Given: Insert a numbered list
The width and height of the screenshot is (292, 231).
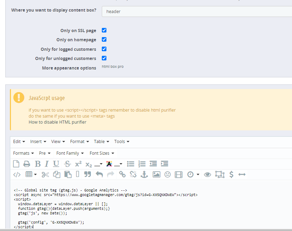Looking at the screenshot, I should point(142,164).
